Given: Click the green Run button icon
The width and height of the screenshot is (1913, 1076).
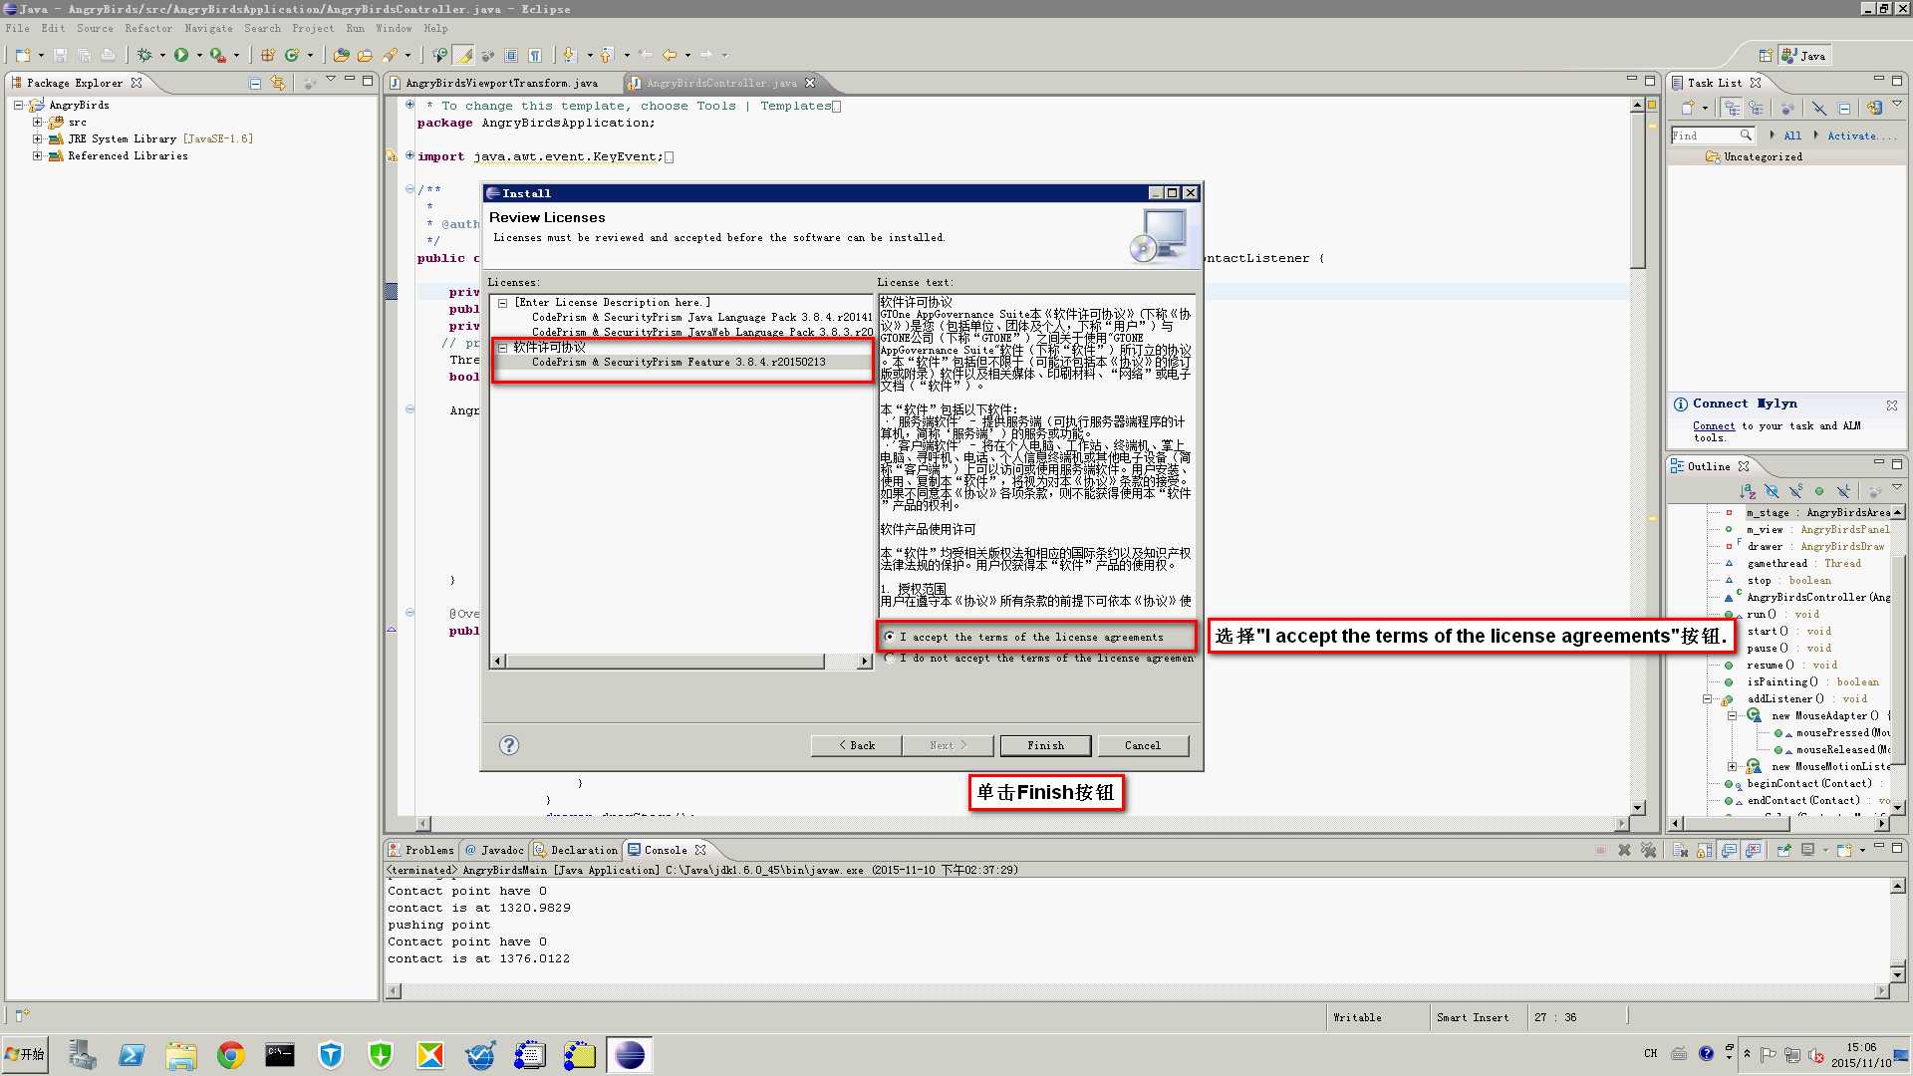Looking at the screenshot, I should 181,56.
